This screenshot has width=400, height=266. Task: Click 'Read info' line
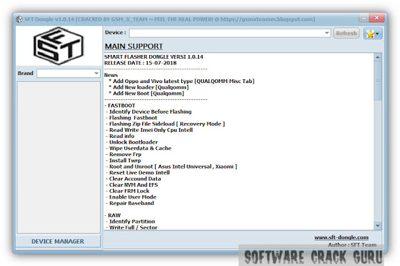(x=122, y=136)
